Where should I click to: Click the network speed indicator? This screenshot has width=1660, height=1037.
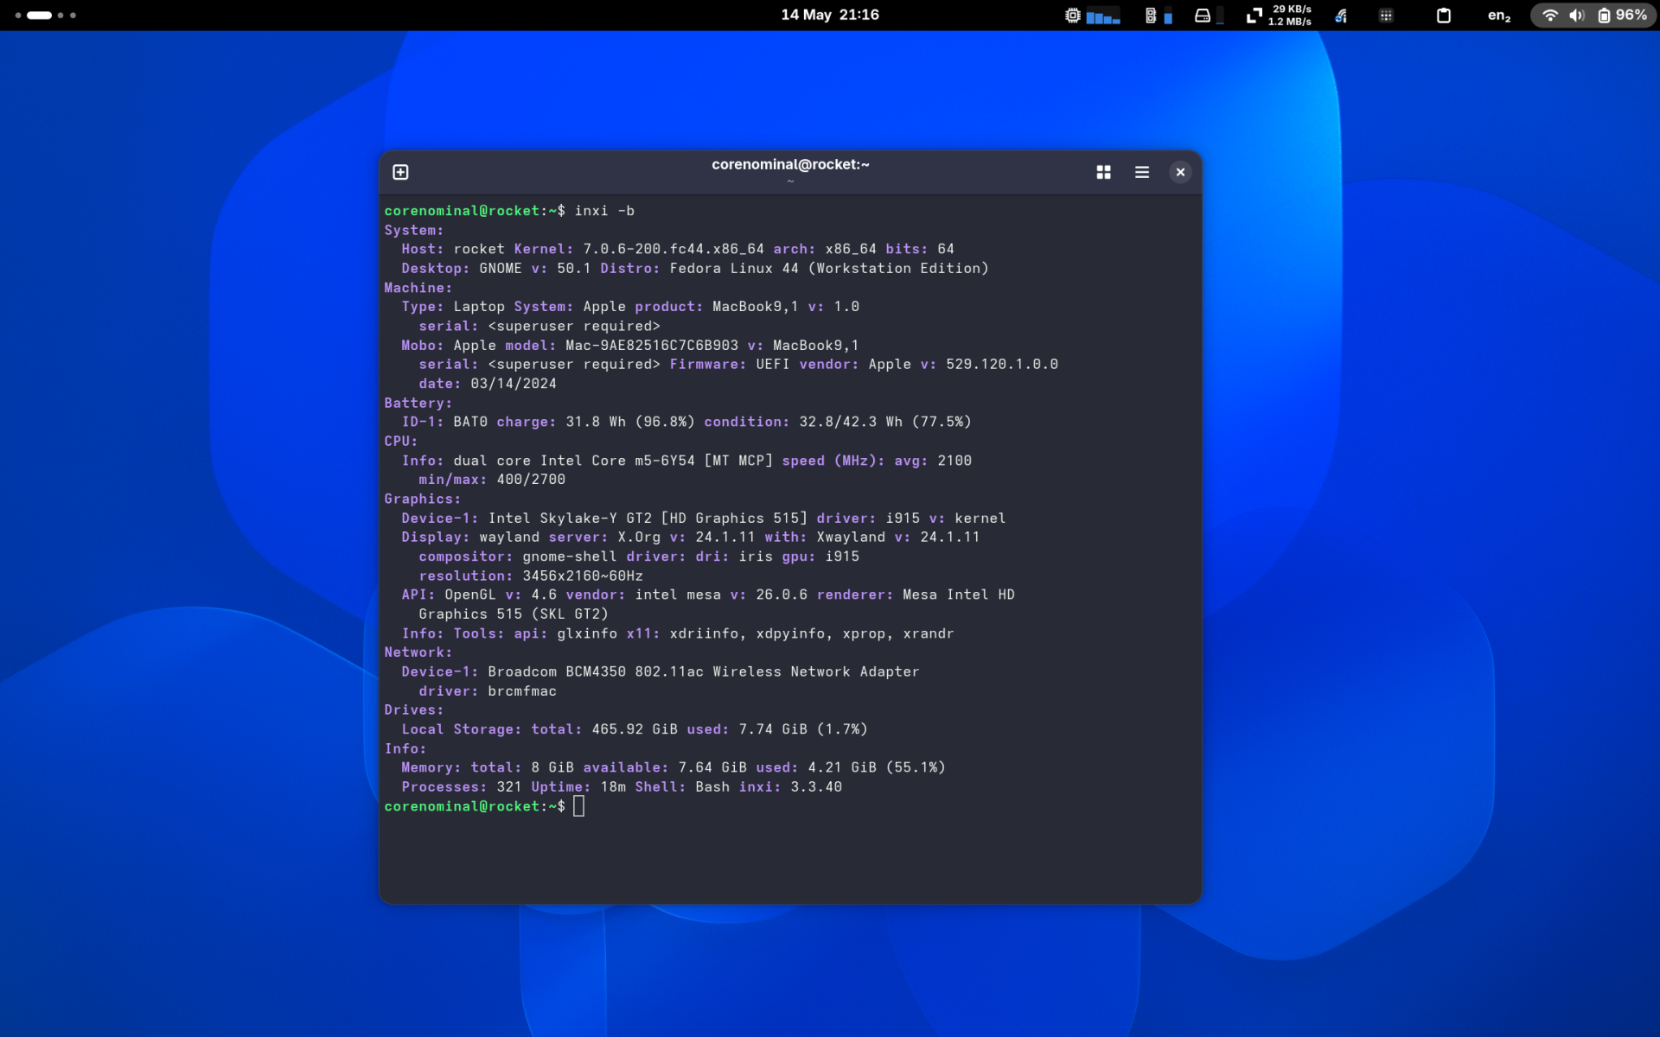coord(1279,16)
